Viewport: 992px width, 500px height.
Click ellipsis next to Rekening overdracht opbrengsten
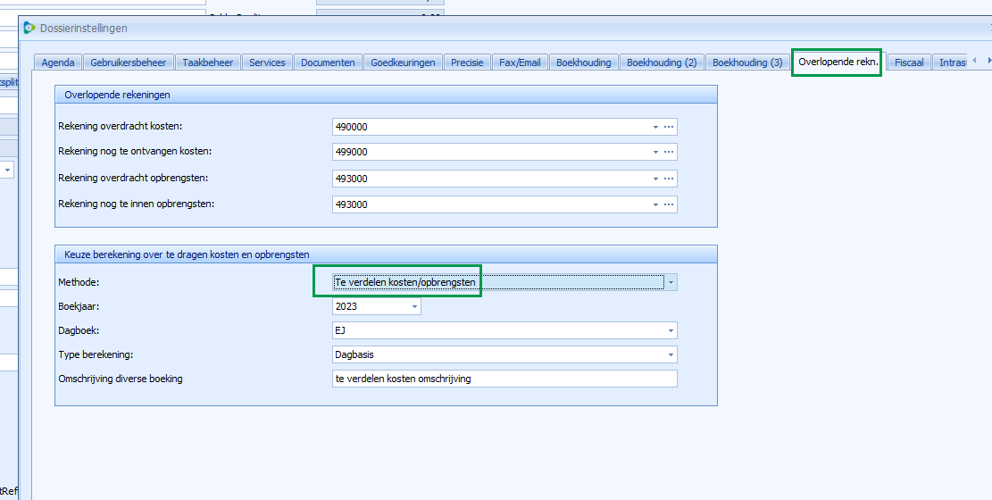[x=668, y=179]
